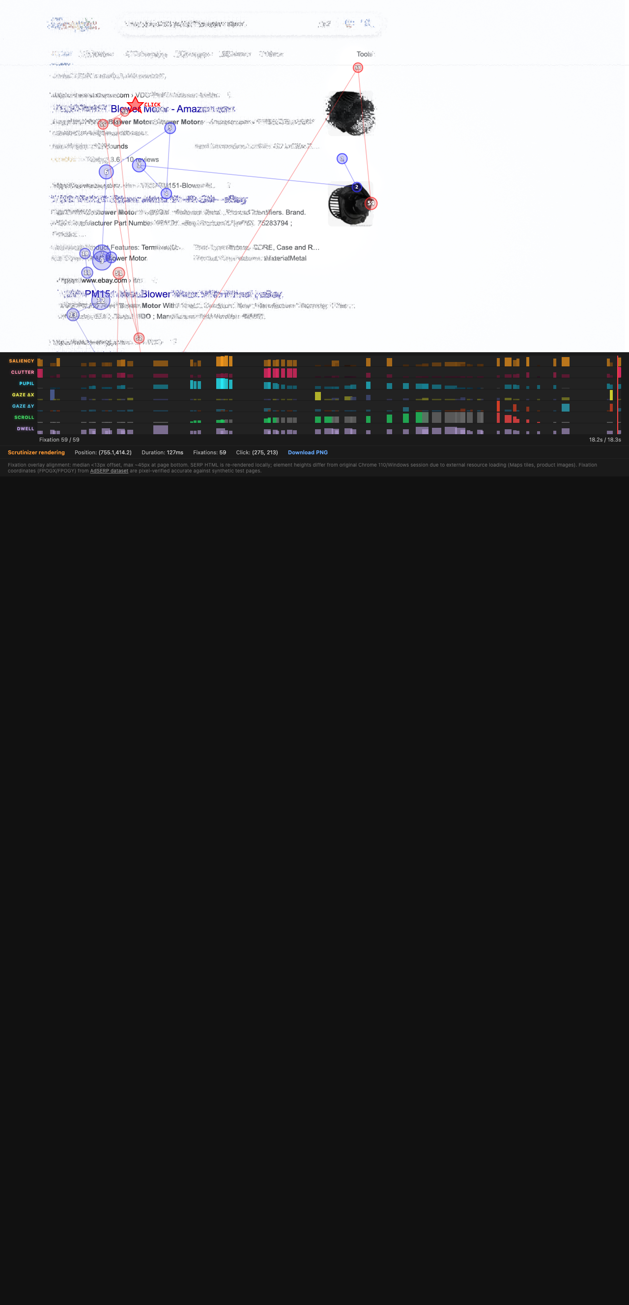The image size is (629, 1305).
Task: Click the blurred first result product image
Action: [x=350, y=113]
